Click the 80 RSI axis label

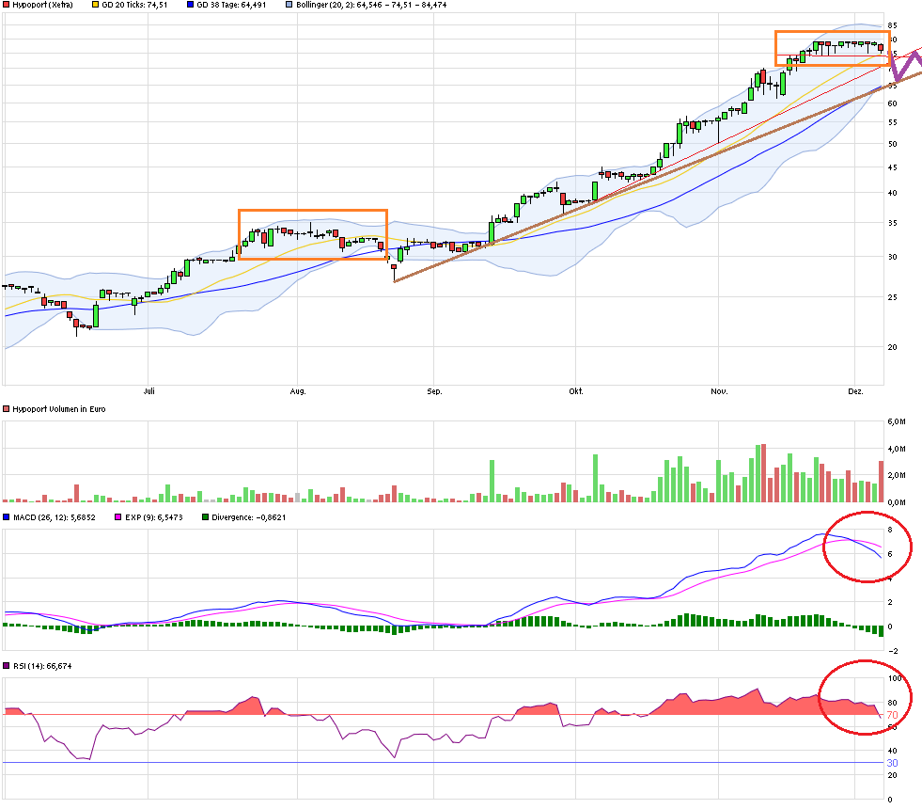coord(892,703)
